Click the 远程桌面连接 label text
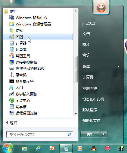The width and height of the screenshot is (127, 153). [26, 113]
